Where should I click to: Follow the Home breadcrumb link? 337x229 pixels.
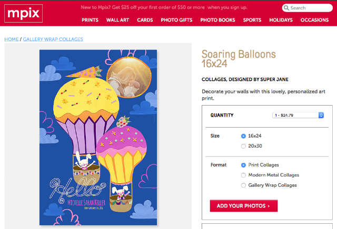tap(12, 39)
